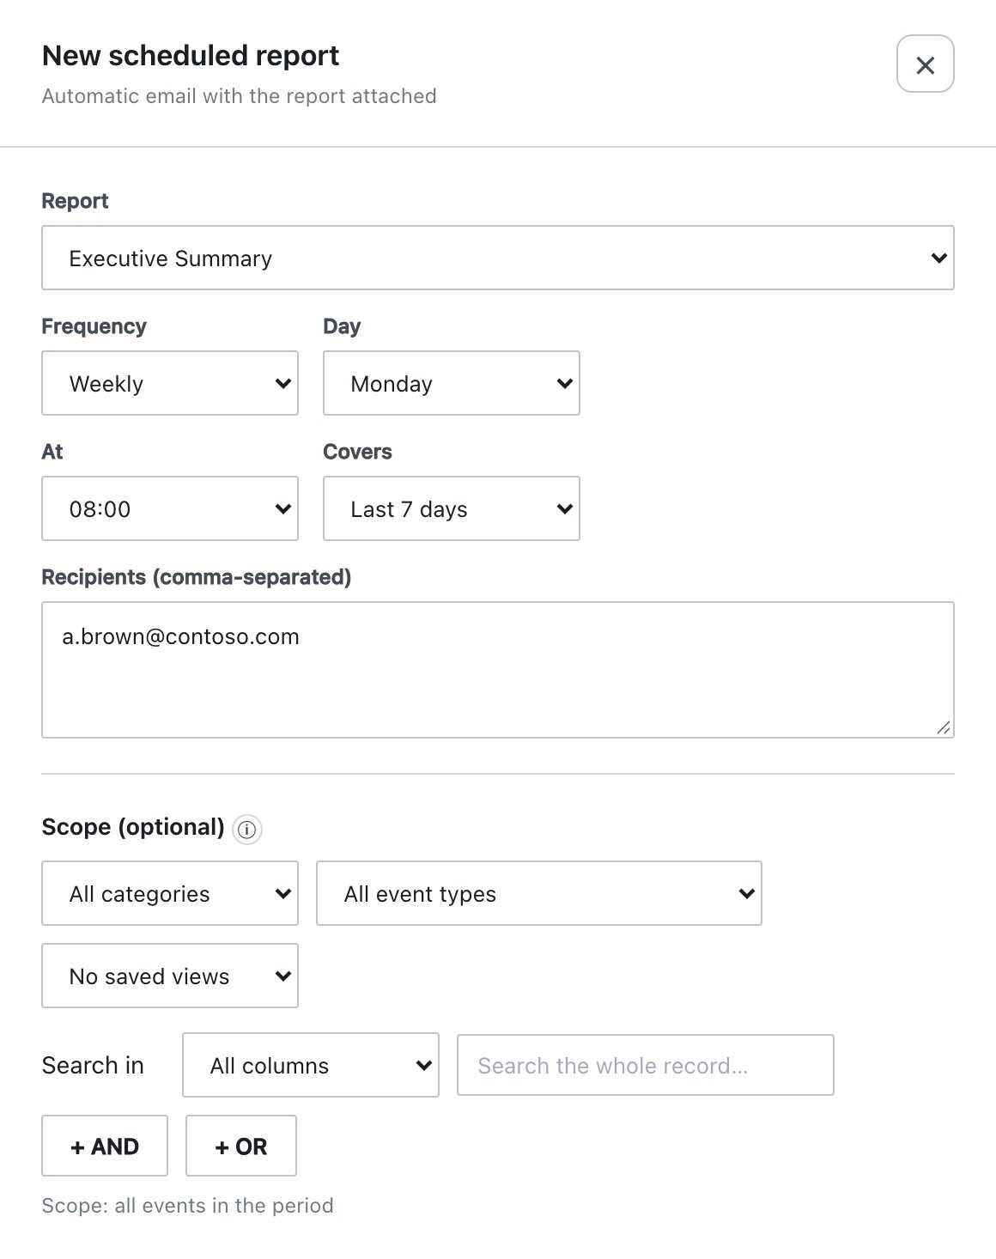The width and height of the screenshot is (996, 1259).
Task: Select the All columns search dropdown
Action: pos(311,1065)
